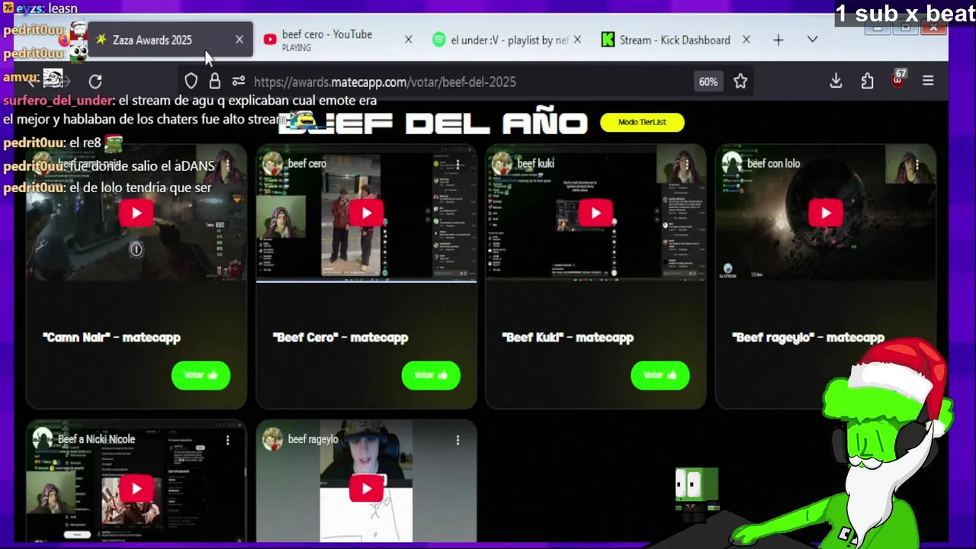Click the info icon on Camn Nair video

pyautogui.click(x=136, y=249)
